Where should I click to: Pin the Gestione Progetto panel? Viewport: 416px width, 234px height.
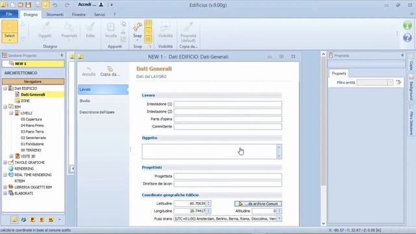(62, 55)
